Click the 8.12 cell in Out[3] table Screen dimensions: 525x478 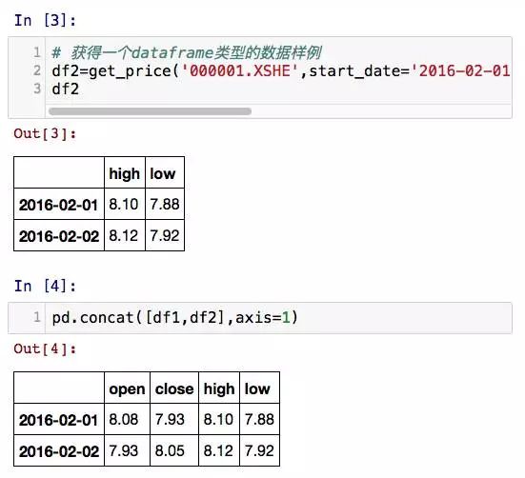coord(125,235)
